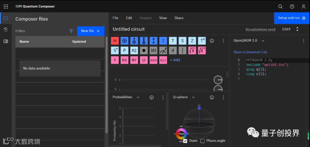Sort by the Updated column header
Viewport: 310px width, 147px height.
[79, 42]
